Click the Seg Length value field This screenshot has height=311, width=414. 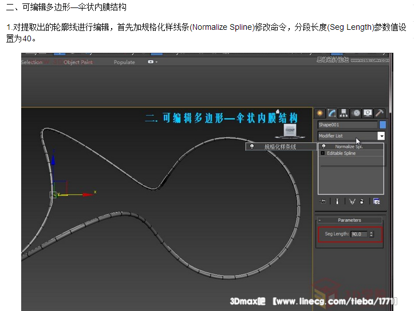point(358,234)
